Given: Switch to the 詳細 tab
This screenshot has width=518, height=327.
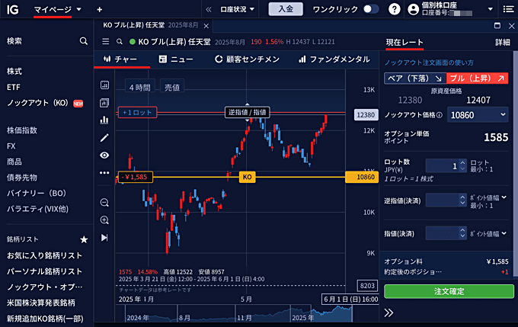Looking at the screenshot, I should [503, 43].
